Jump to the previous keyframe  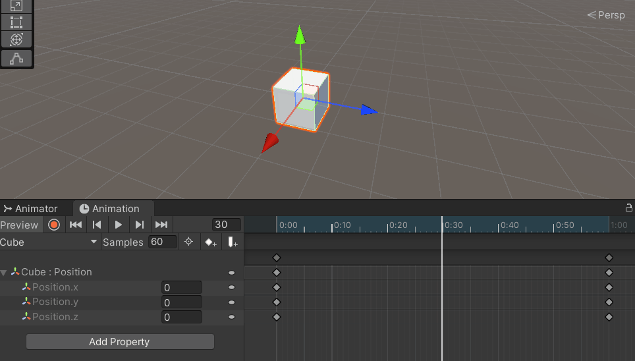click(x=97, y=225)
